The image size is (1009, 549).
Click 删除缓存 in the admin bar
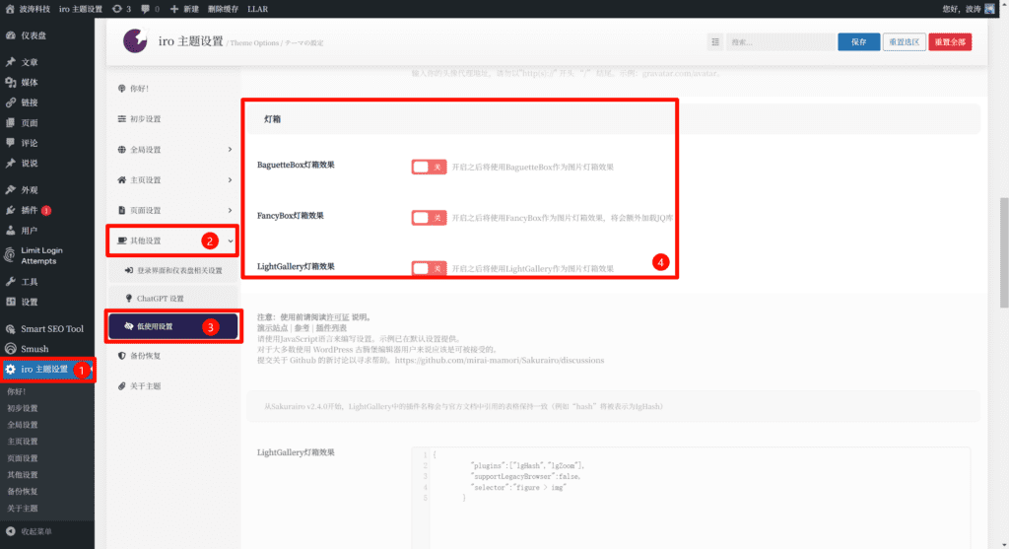[x=223, y=9]
